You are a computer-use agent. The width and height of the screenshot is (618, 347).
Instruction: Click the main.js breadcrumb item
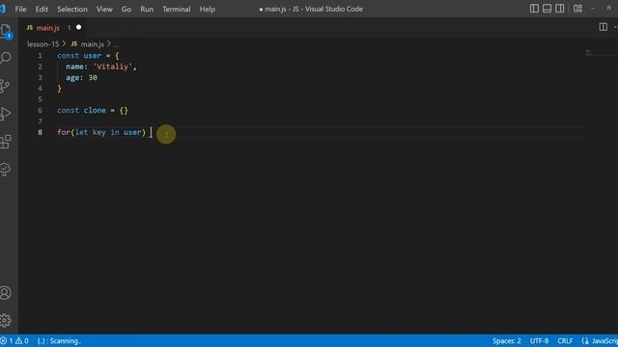pos(93,44)
